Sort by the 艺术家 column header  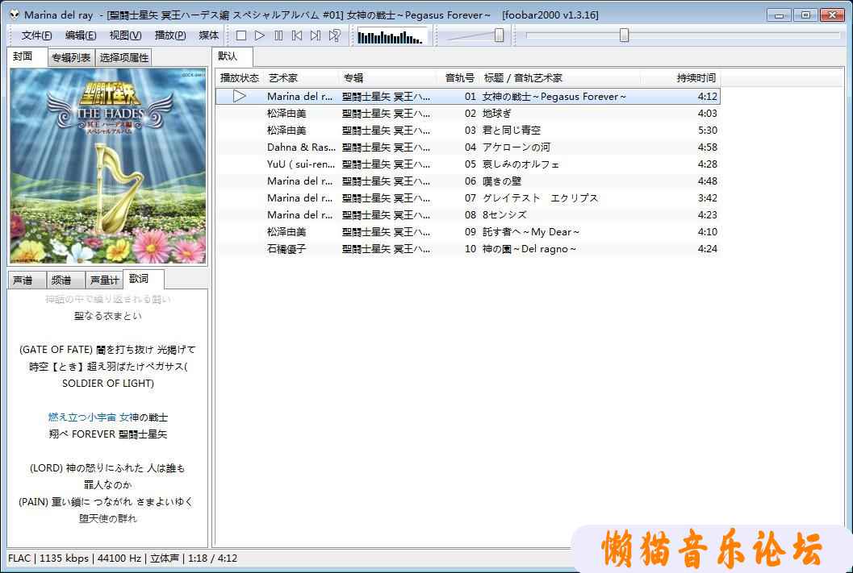click(x=301, y=78)
